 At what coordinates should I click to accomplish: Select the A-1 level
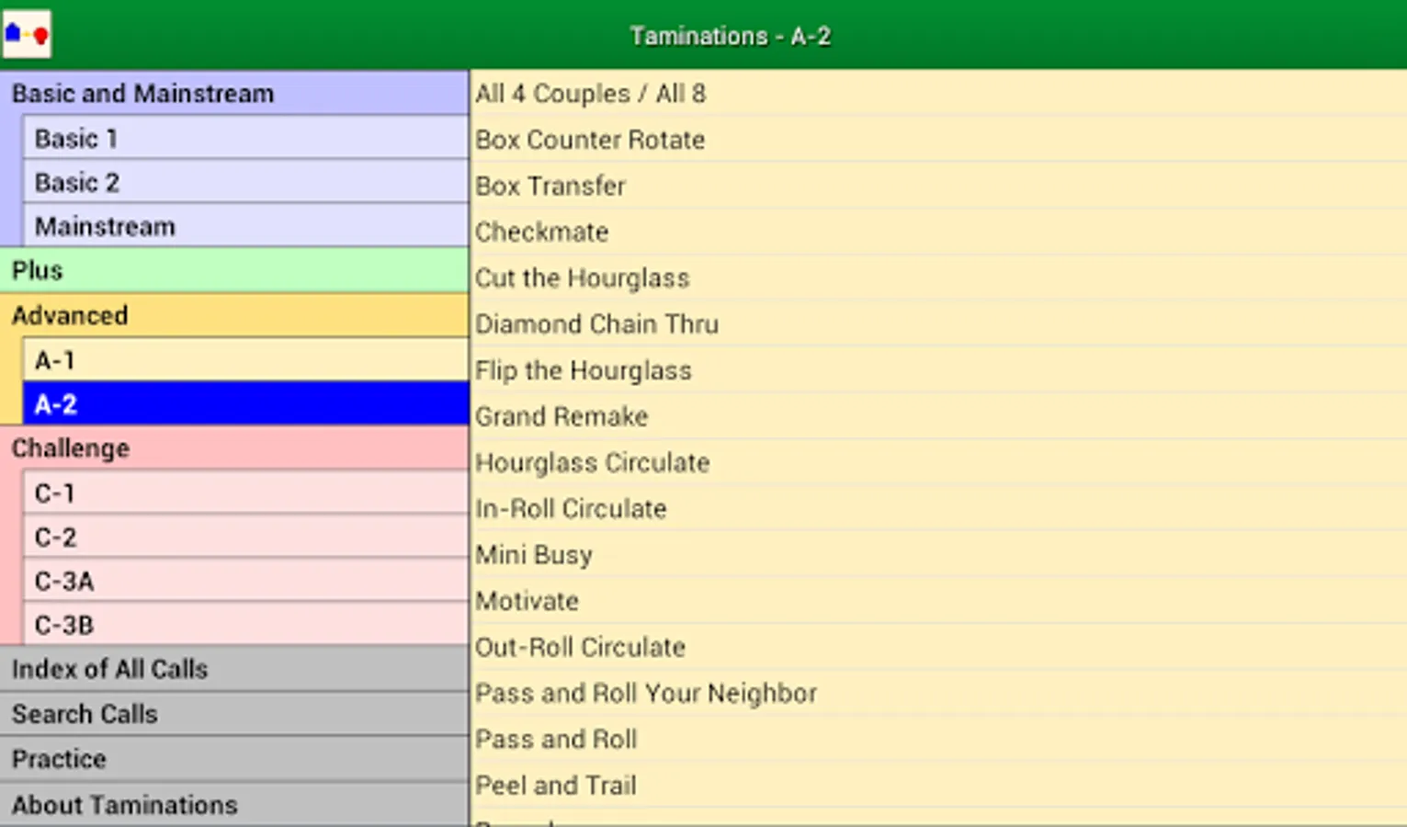pos(245,360)
